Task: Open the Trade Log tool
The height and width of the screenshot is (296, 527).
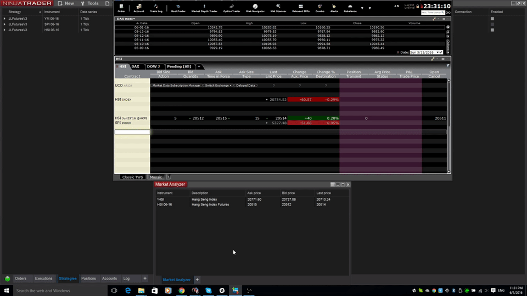Action: coord(156,8)
